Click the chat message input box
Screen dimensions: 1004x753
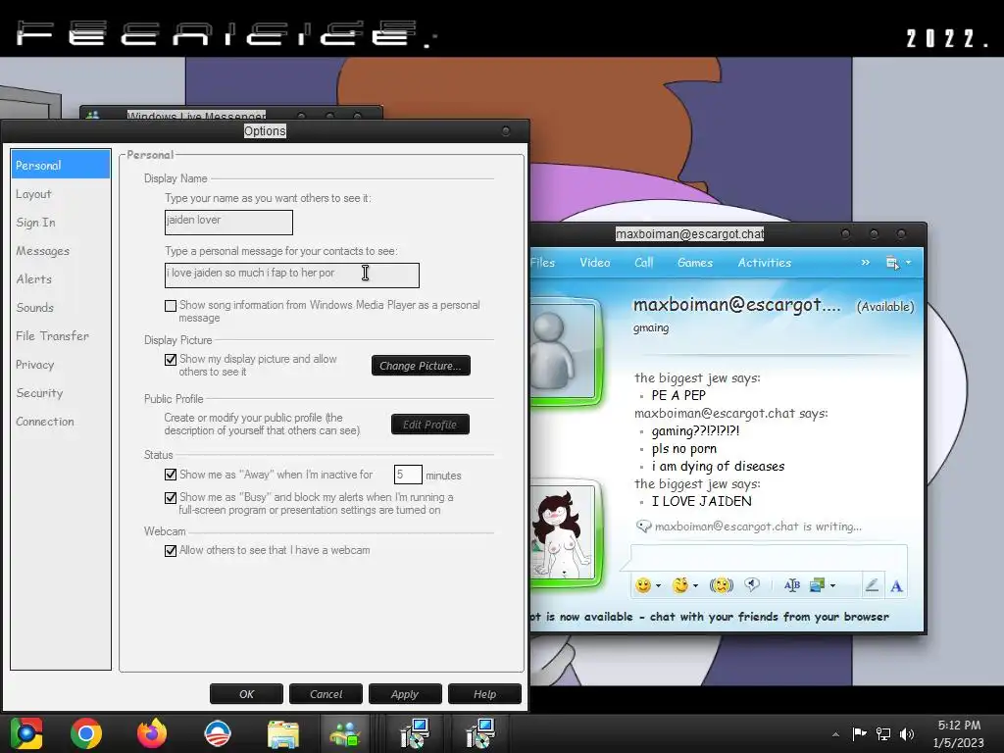(769, 556)
